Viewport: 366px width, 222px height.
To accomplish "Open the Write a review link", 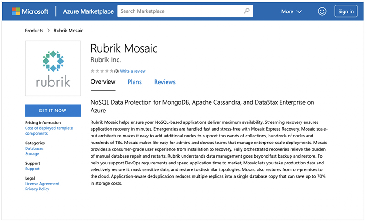I will point(133,71).
